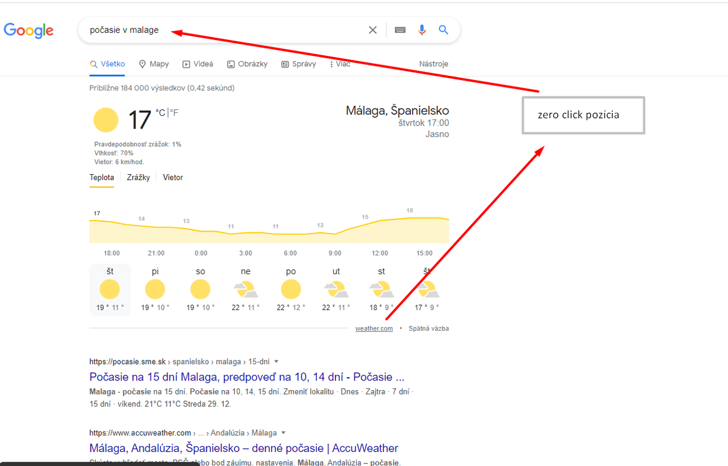Viewport: 728px width, 466px height.
Task: Select Sunday (ne) partly cloudy forecast
Action: click(x=245, y=289)
